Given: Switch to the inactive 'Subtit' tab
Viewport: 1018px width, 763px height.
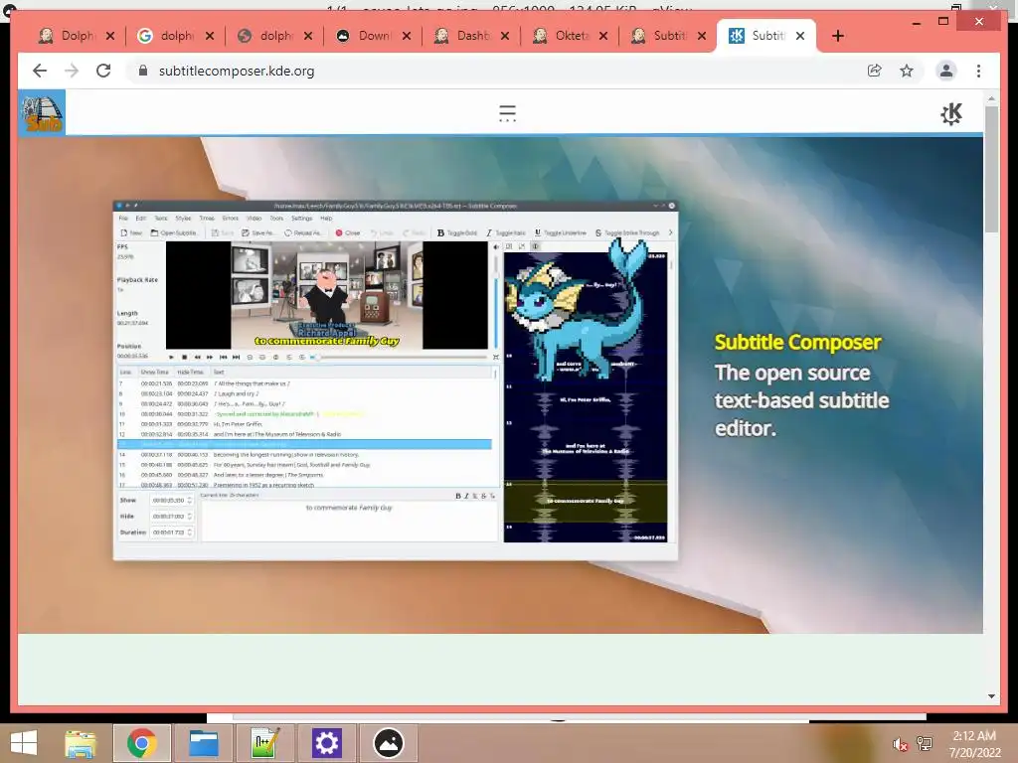Looking at the screenshot, I should (668, 36).
